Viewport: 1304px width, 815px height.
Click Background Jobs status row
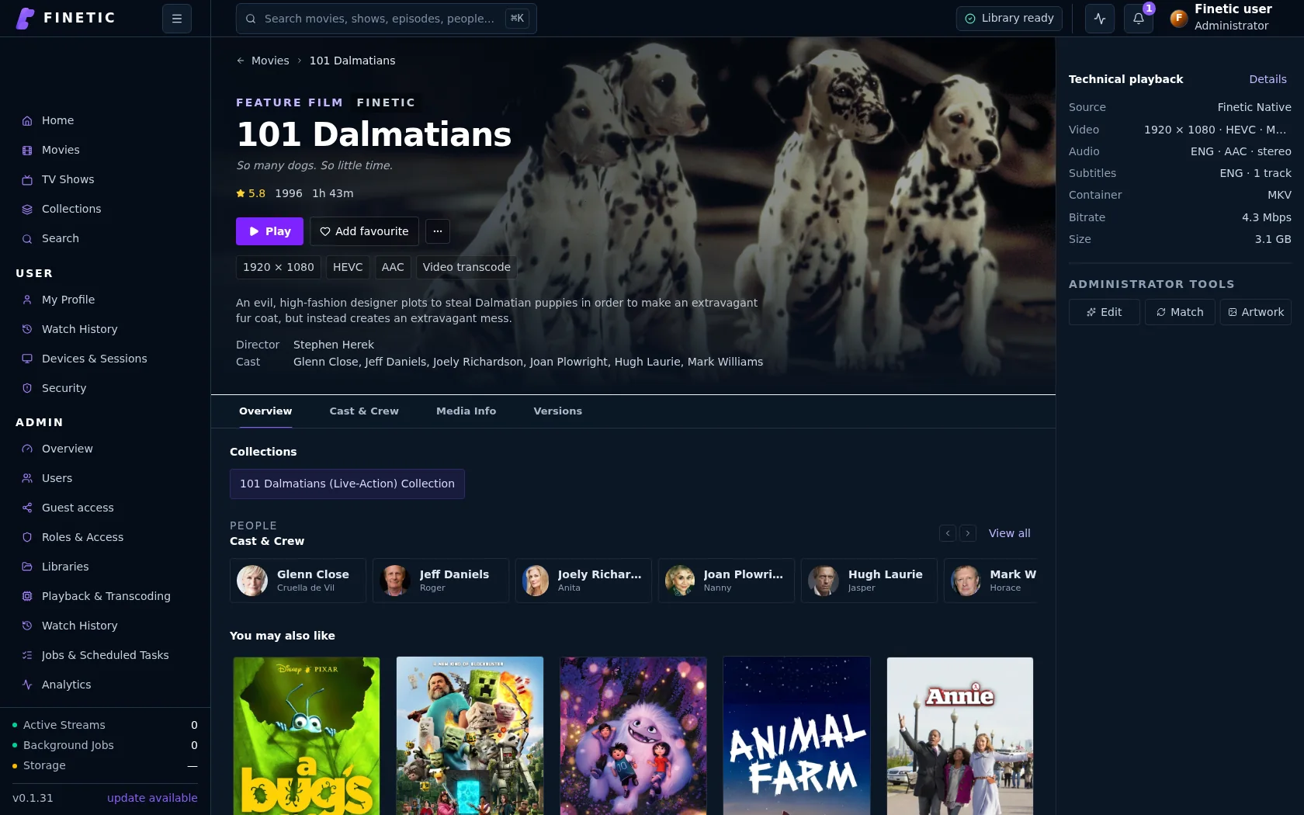point(105,745)
